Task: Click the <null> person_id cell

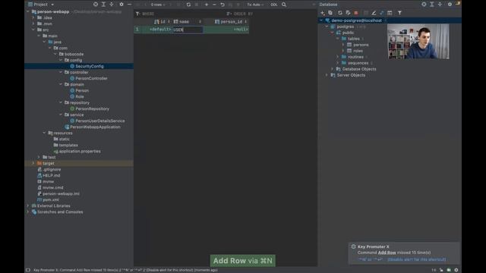Action: pyautogui.click(x=241, y=30)
